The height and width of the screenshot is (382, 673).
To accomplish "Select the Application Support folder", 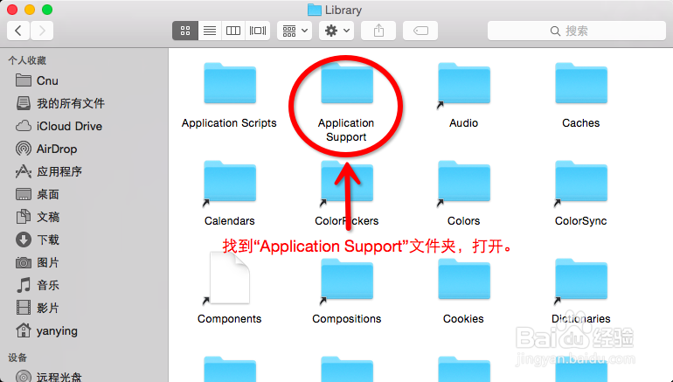I will tap(347, 84).
